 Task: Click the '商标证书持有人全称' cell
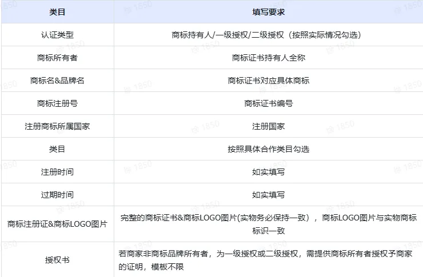tap(269, 58)
